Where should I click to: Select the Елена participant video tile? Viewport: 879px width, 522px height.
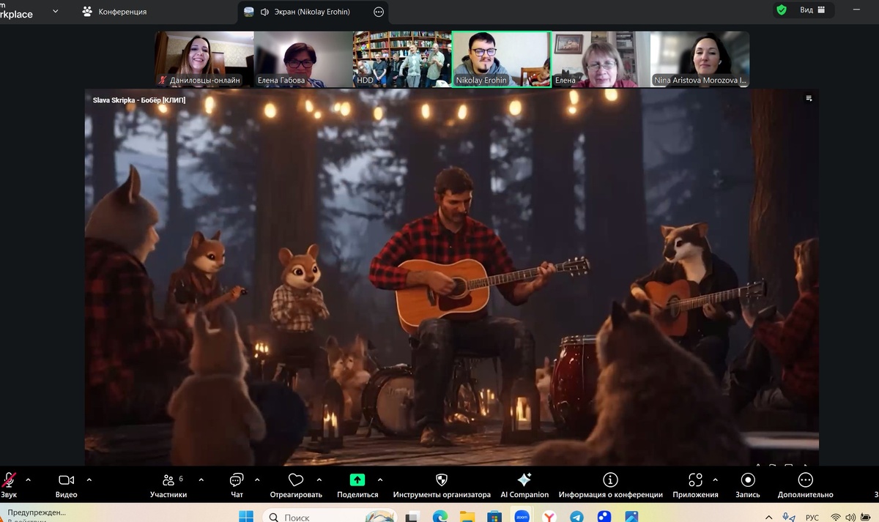coord(600,59)
